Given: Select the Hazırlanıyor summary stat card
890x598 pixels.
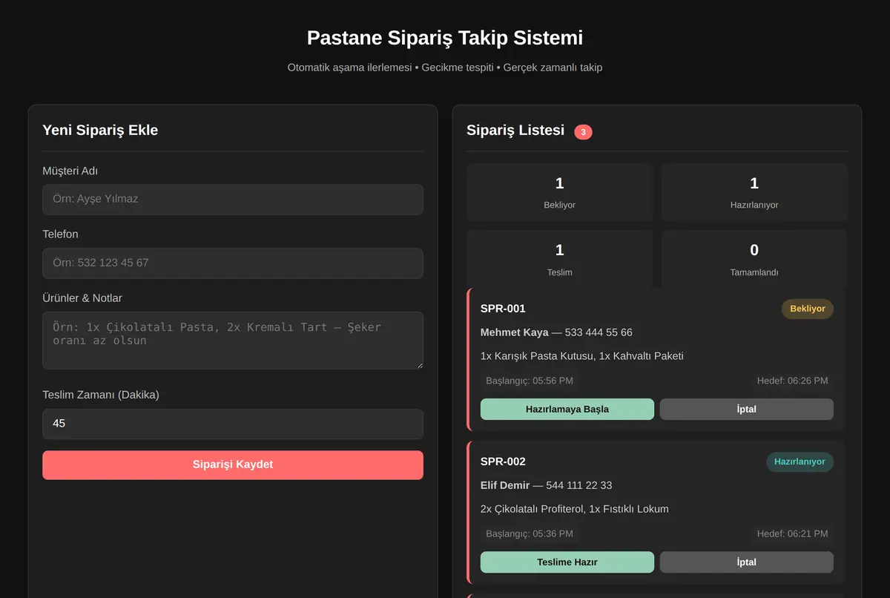Looking at the screenshot, I should tap(754, 192).
